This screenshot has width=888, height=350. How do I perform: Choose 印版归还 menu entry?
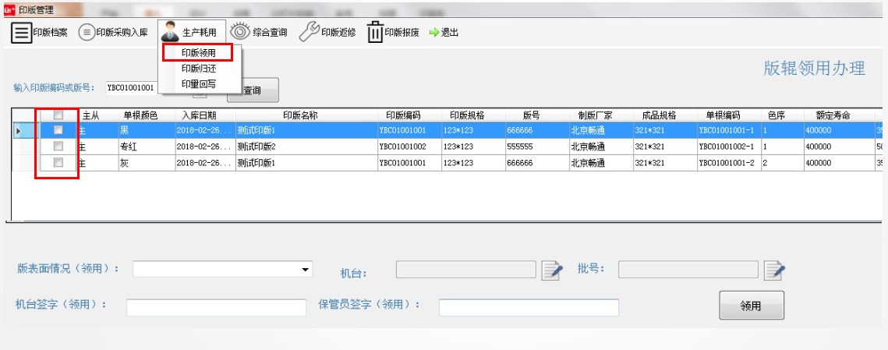click(198, 69)
